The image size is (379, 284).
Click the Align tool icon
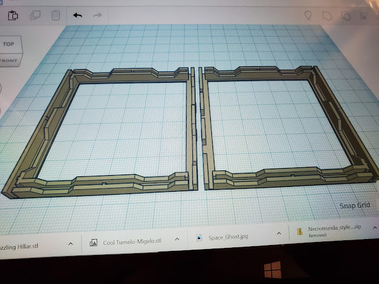point(364,16)
